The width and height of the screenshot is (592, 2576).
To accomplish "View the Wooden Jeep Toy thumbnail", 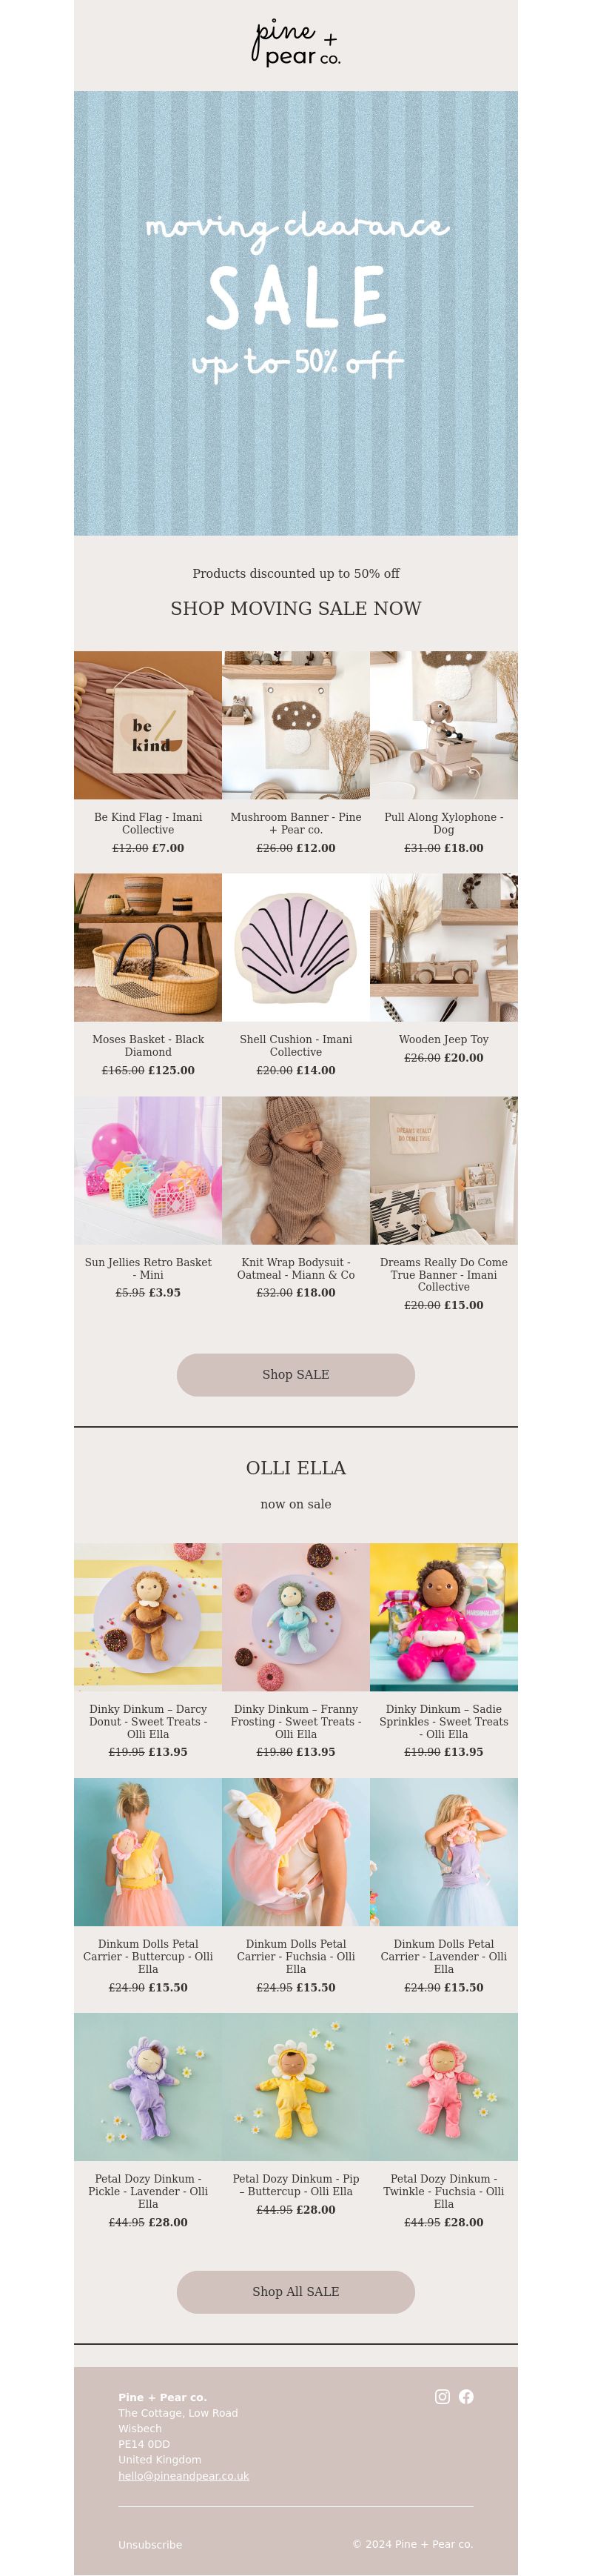I will tap(444, 947).
